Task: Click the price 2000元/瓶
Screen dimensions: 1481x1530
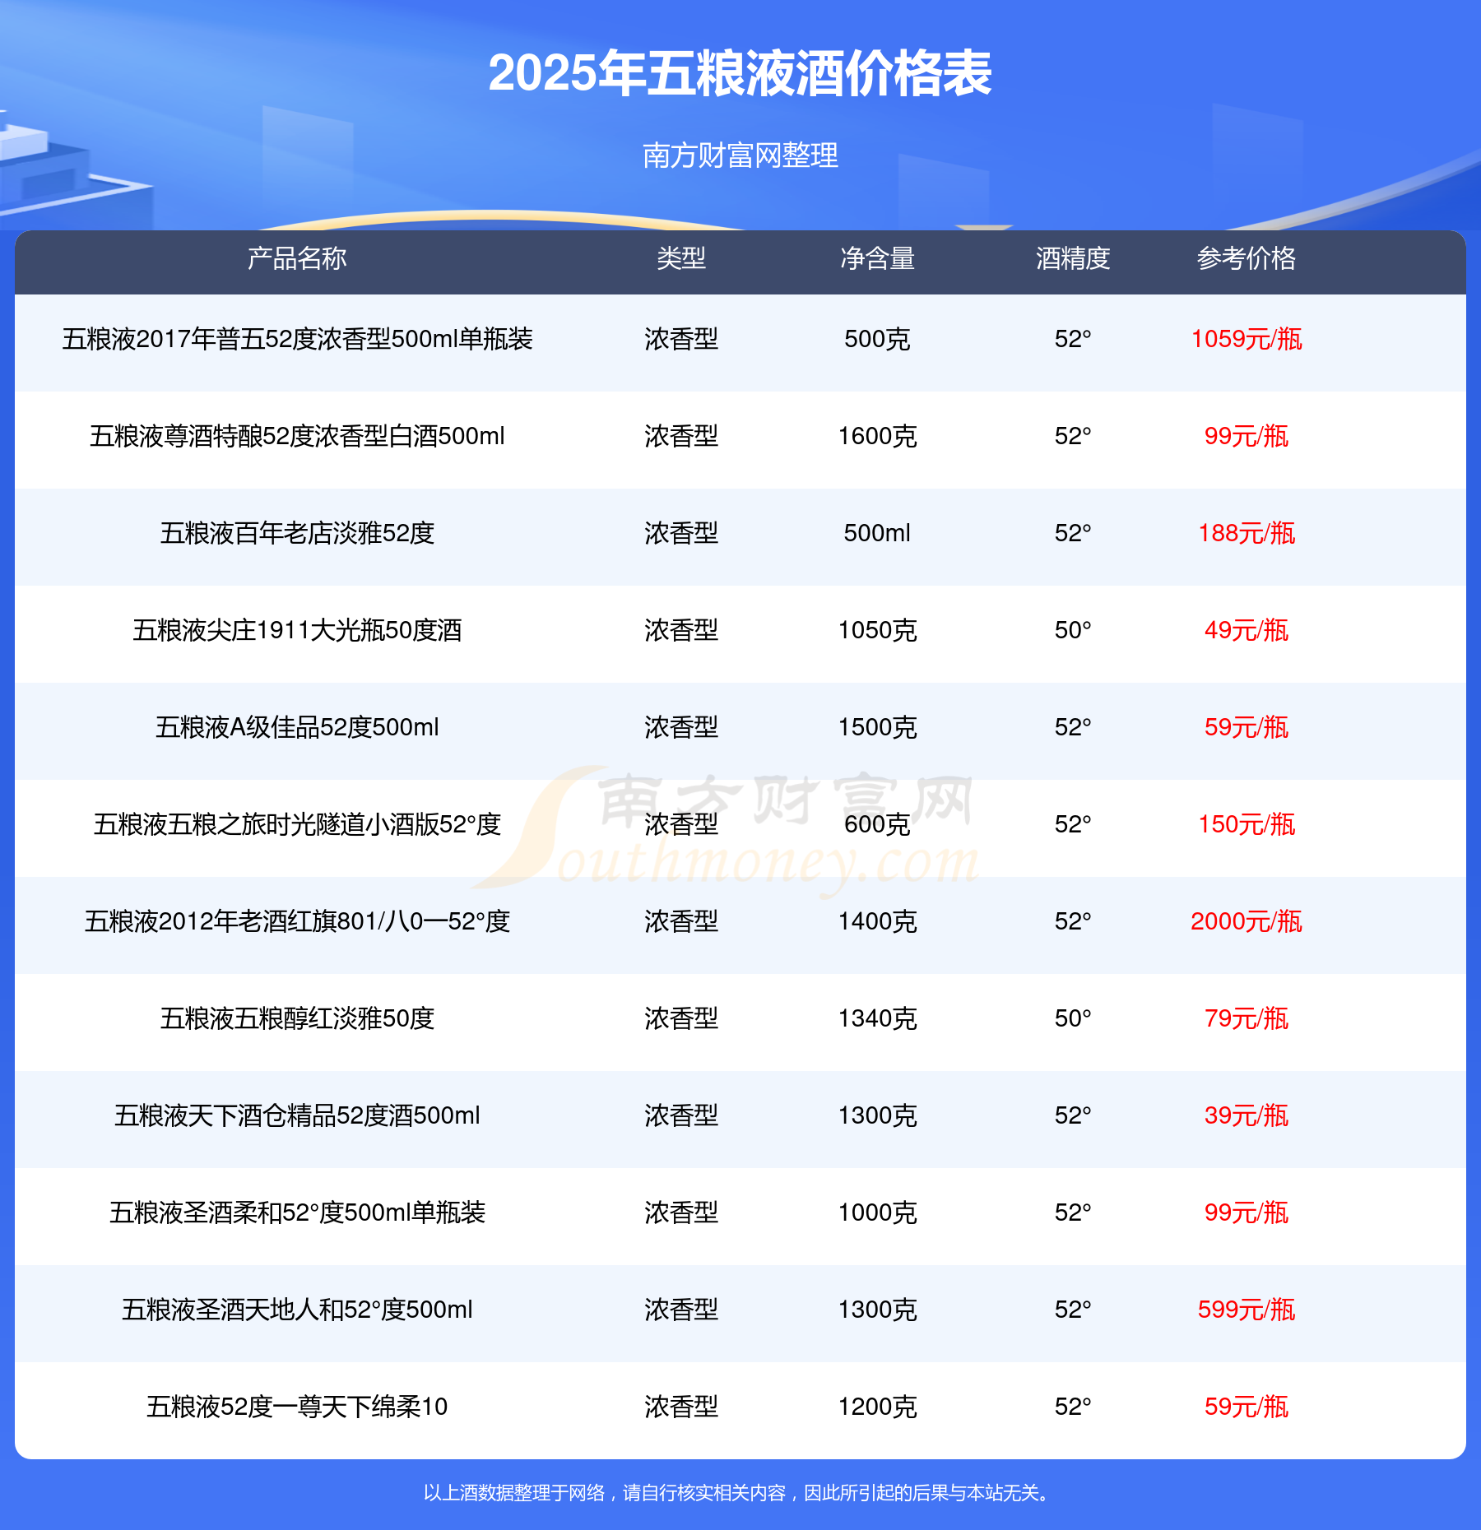Action: click(x=1247, y=921)
